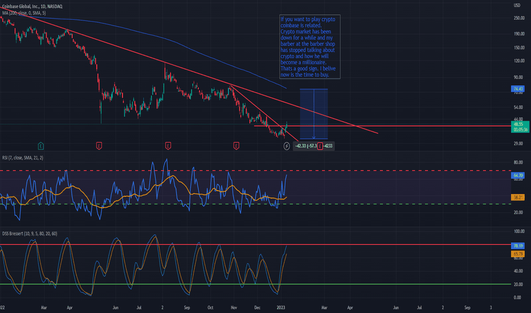Click the lightning bolt event icon
The image size is (531, 313).
click(287, 146)
